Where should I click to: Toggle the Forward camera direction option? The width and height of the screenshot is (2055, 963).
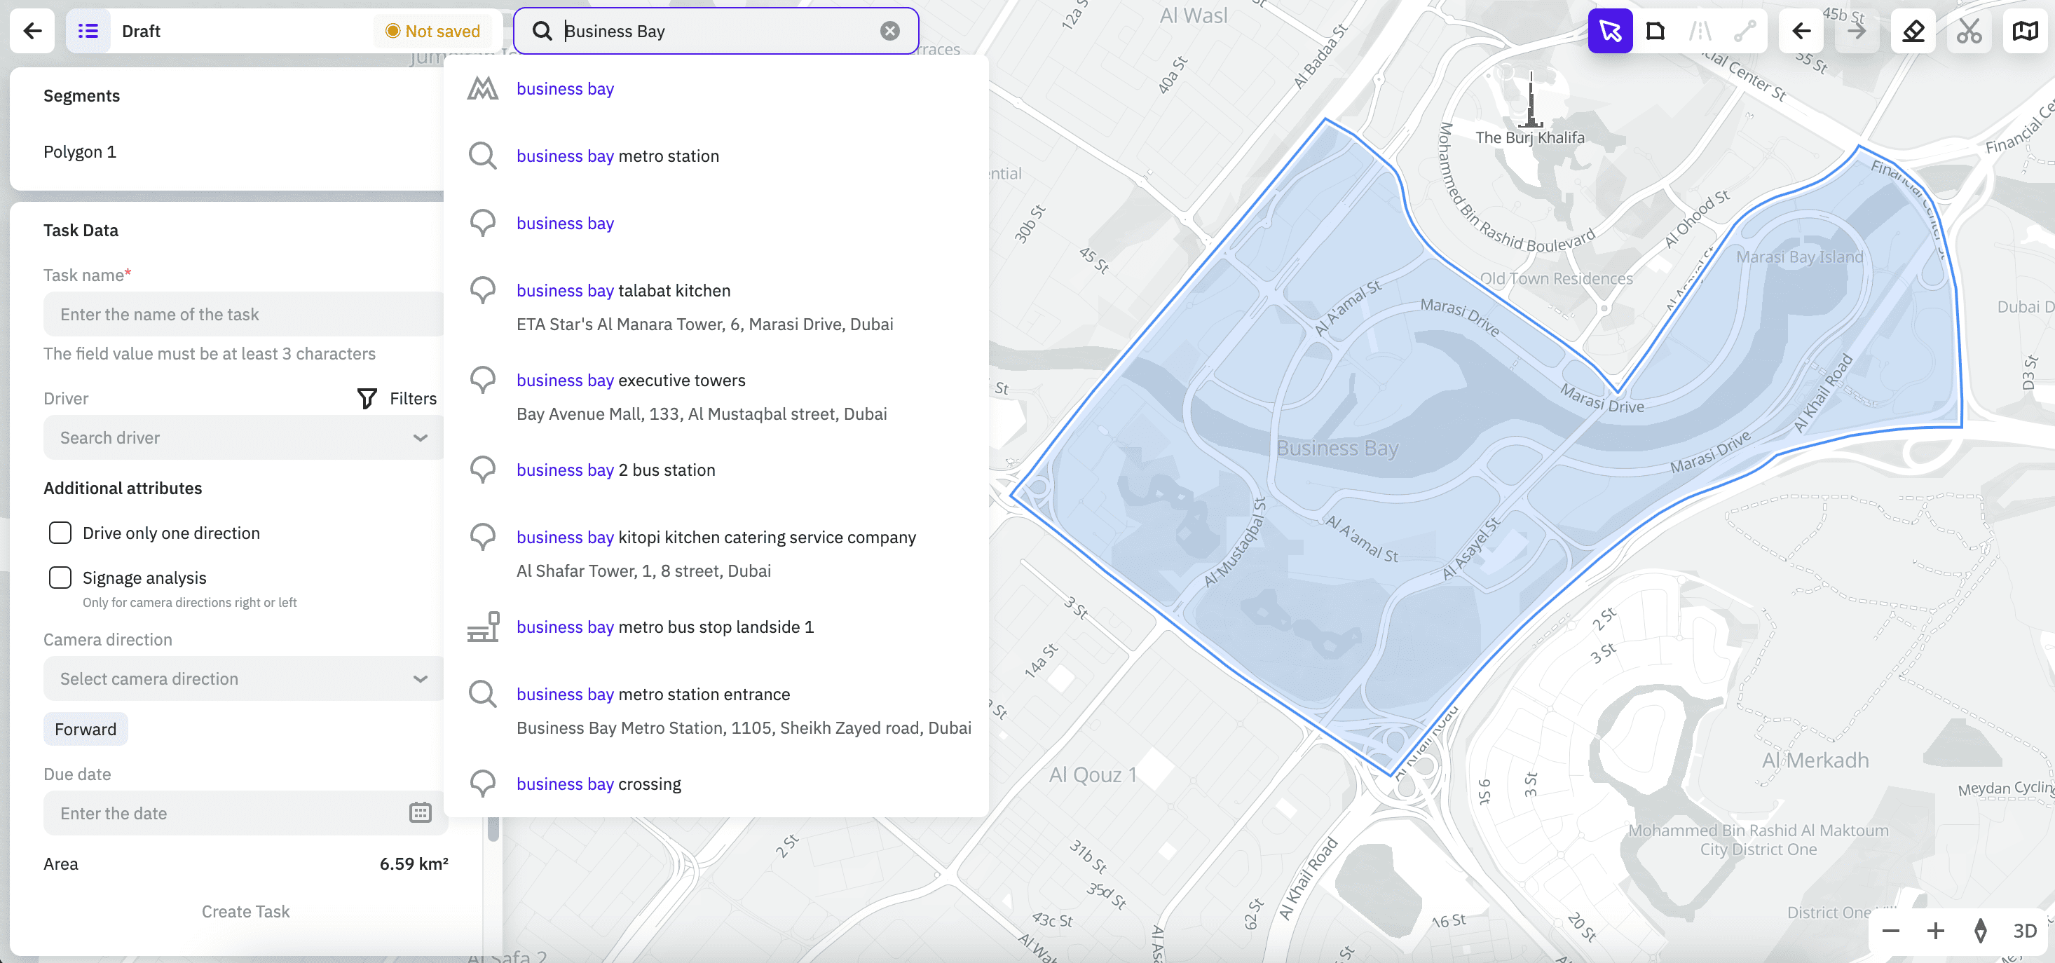(86, 728)
